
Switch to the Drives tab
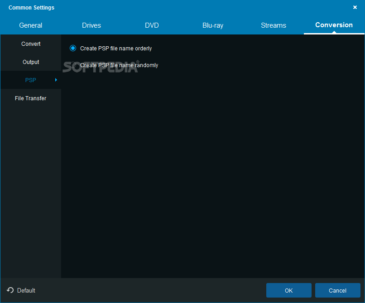(x=91, y=25)
